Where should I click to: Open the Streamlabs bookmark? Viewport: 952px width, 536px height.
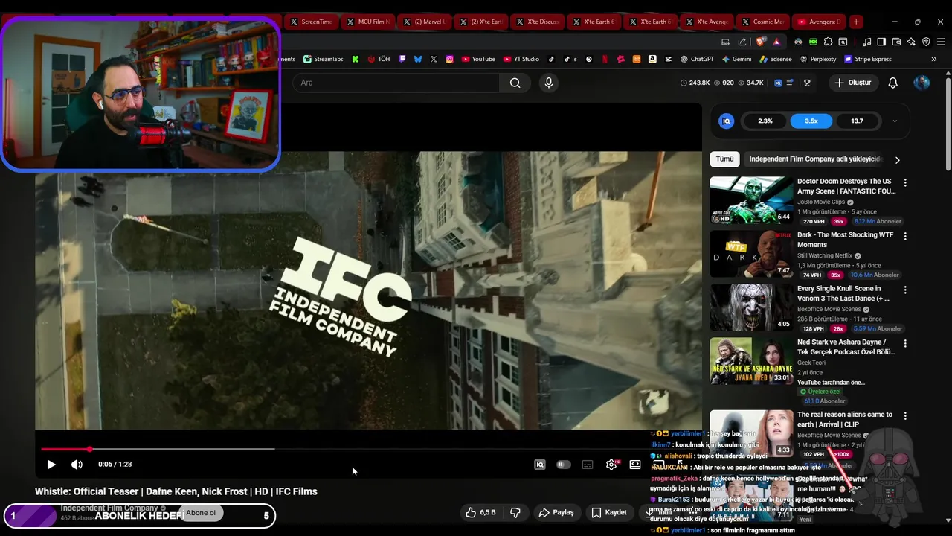point(322,59)
